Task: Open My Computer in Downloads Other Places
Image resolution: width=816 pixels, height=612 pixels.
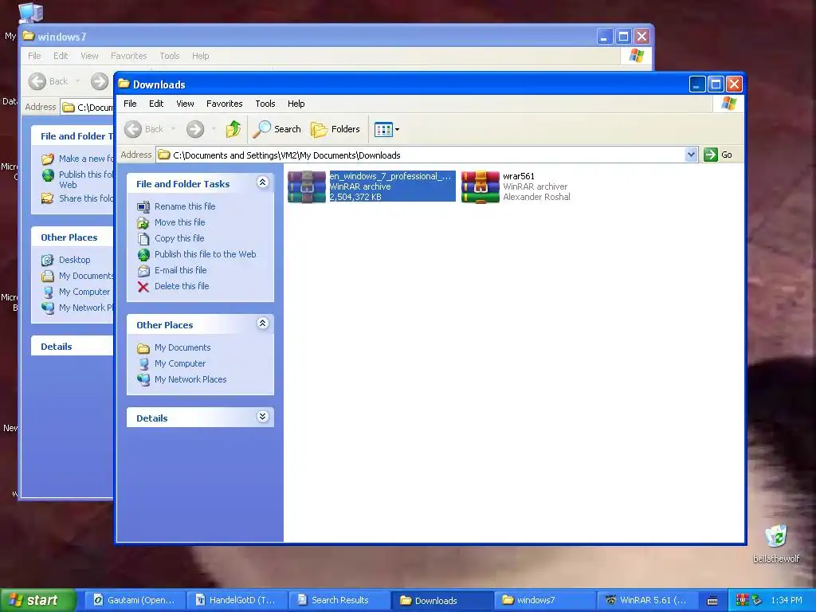Action: [x=179, y=363]
